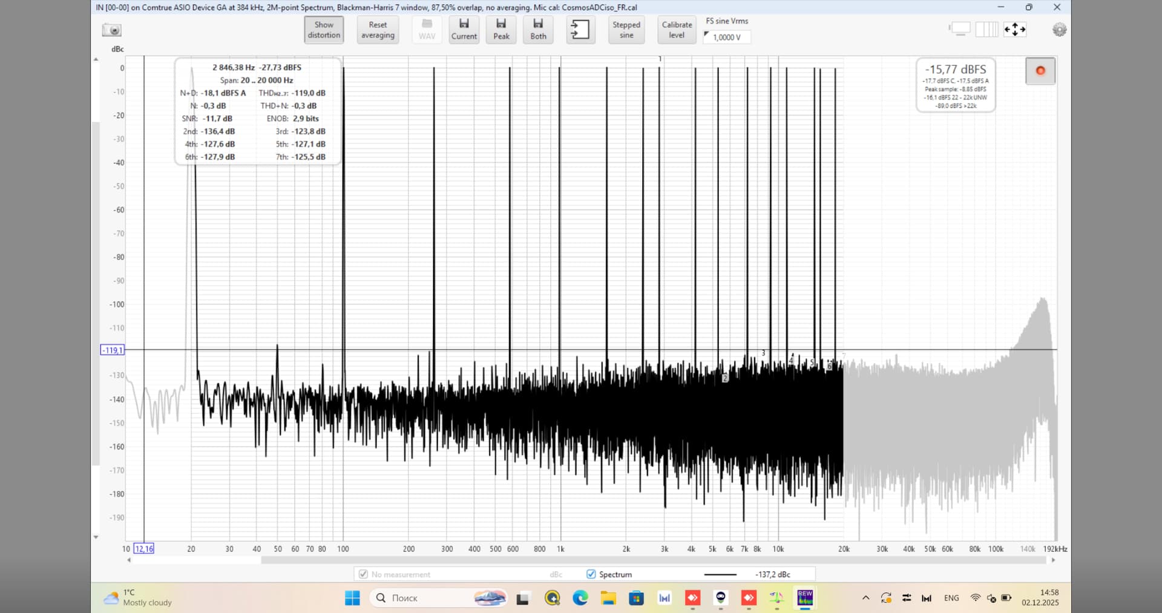Click the import arrow icon button

click(580, 29)
